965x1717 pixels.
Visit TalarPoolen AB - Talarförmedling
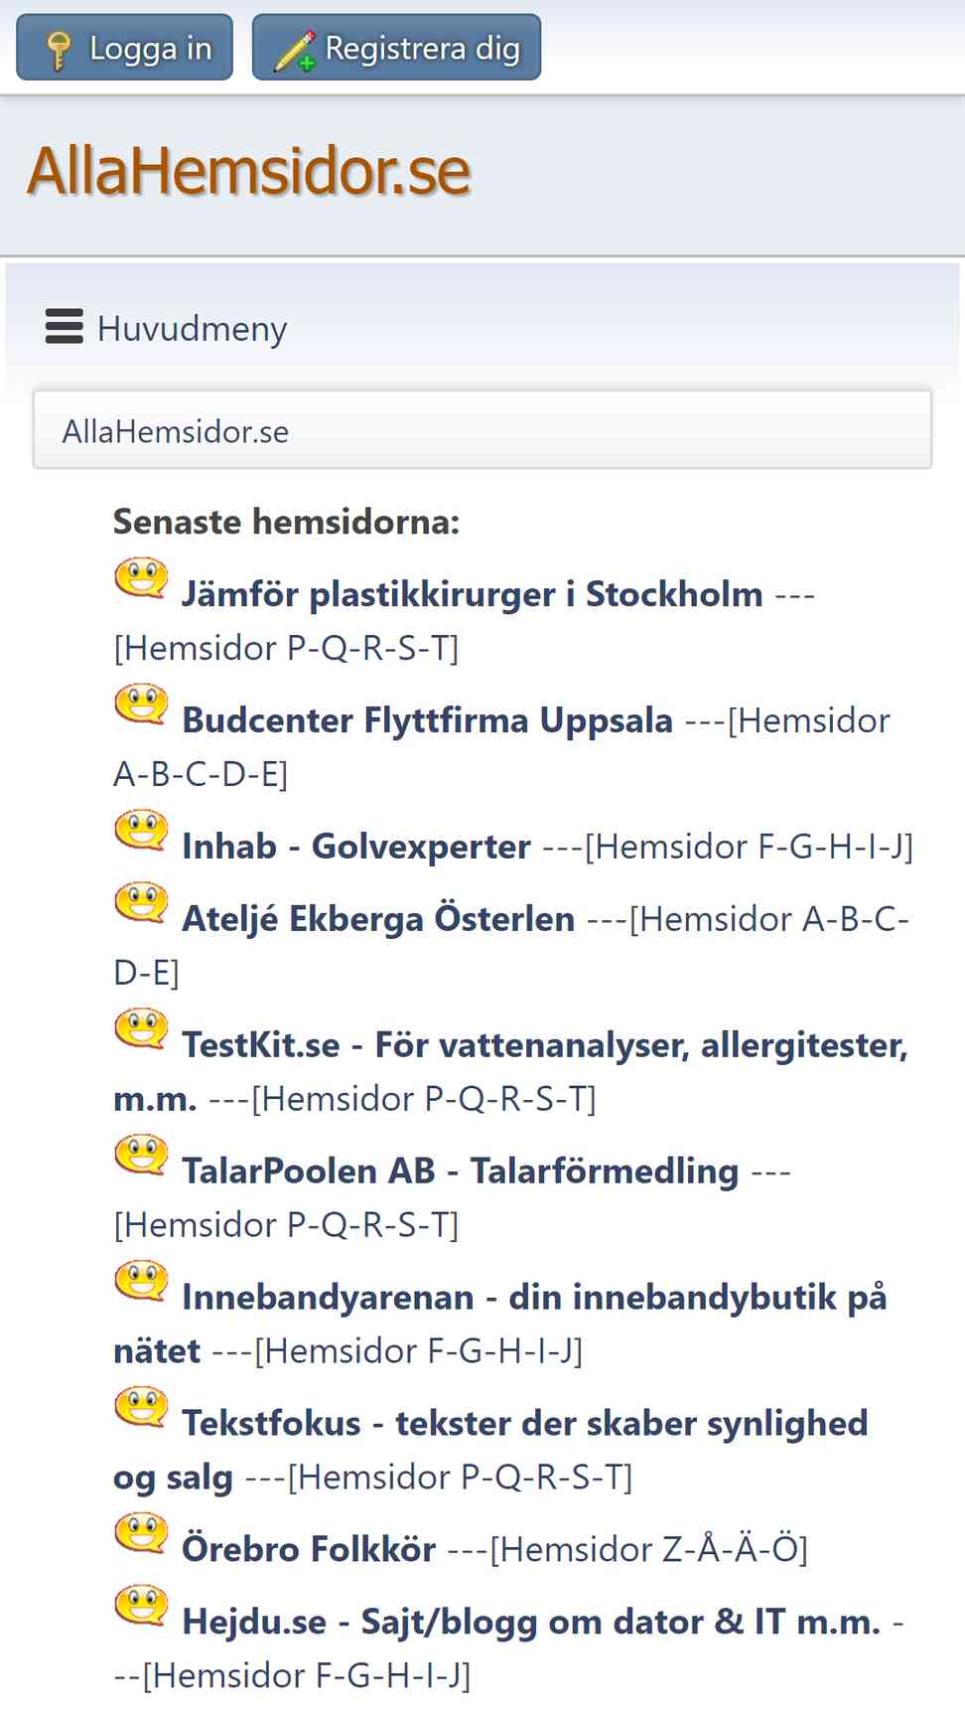tap(461, 1171)
